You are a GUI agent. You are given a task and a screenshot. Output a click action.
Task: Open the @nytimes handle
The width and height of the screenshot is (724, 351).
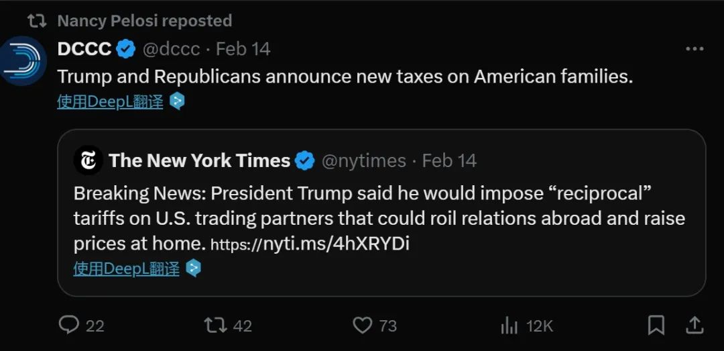pyautogui.click(x=364, y=161)
